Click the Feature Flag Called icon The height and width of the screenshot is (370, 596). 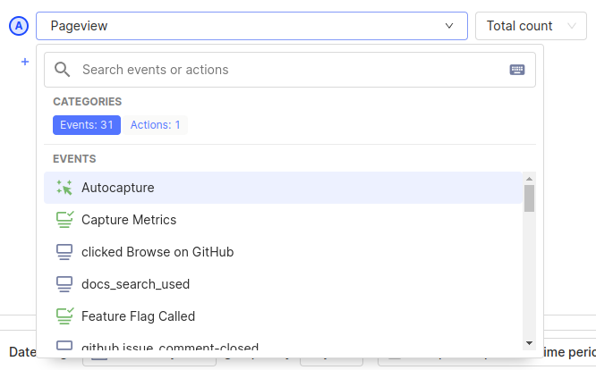pyautogui.click(x=64, y=316)
